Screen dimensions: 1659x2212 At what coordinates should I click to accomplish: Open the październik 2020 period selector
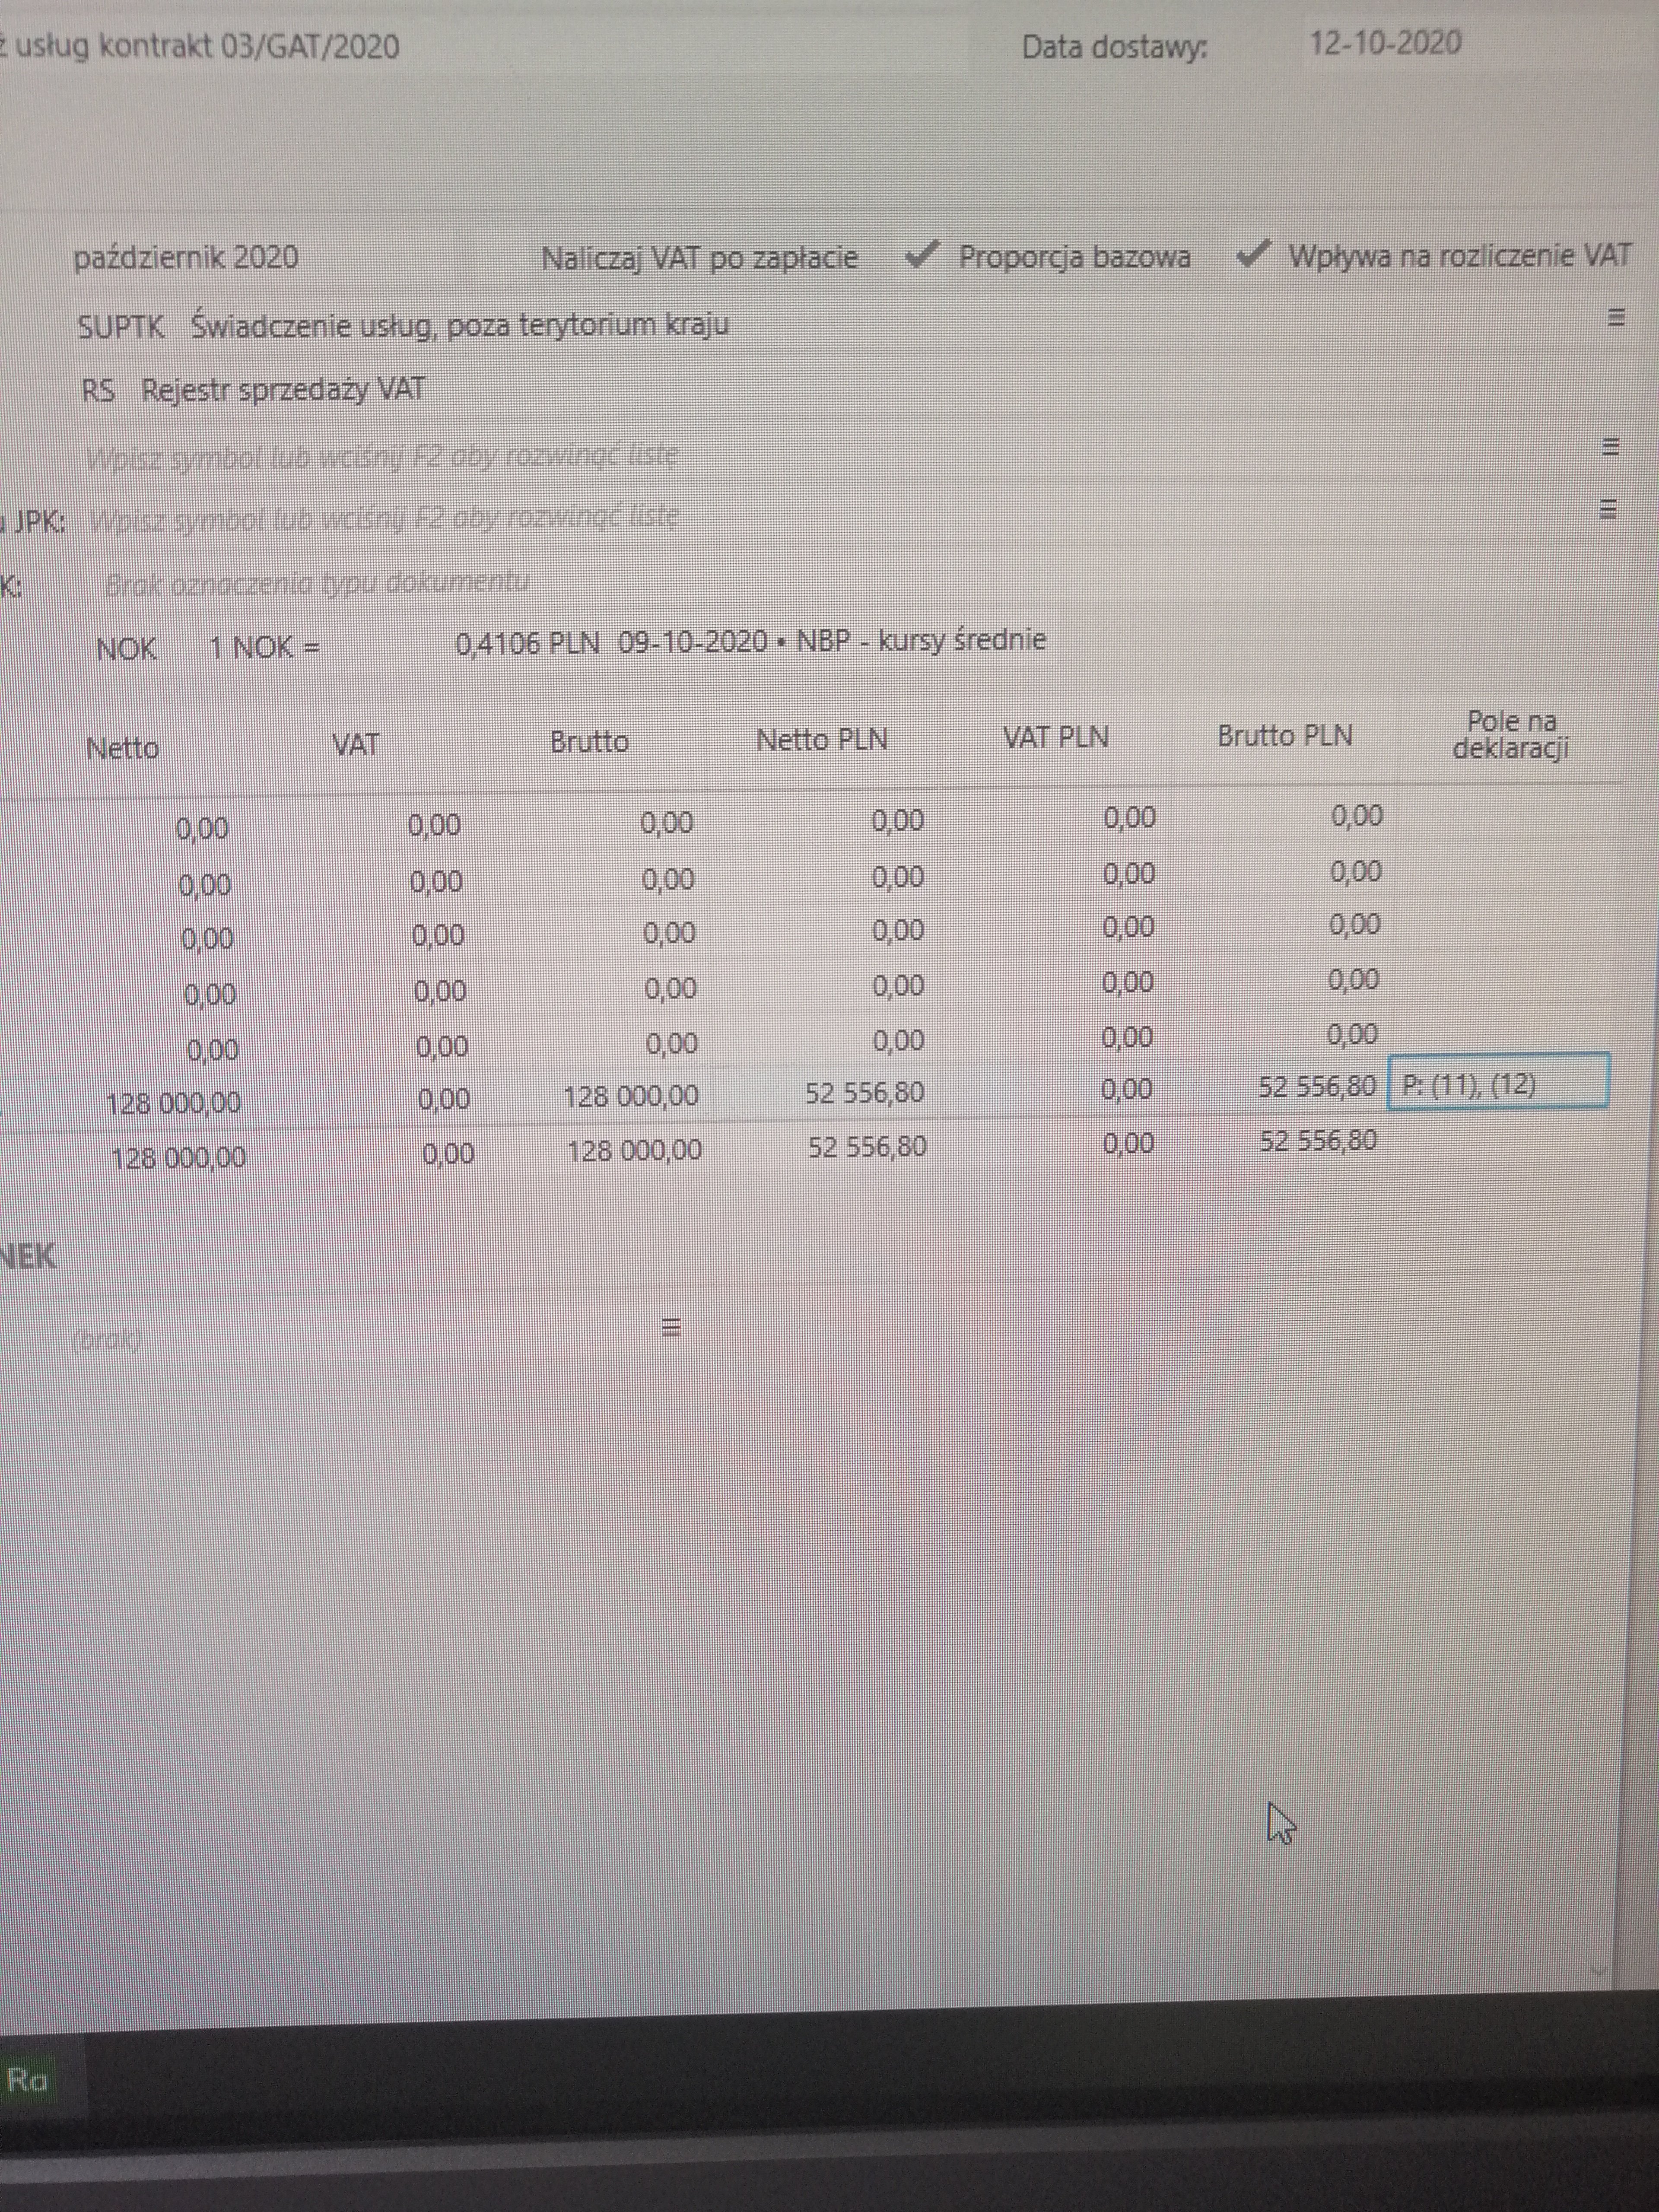tap(186, 258)
